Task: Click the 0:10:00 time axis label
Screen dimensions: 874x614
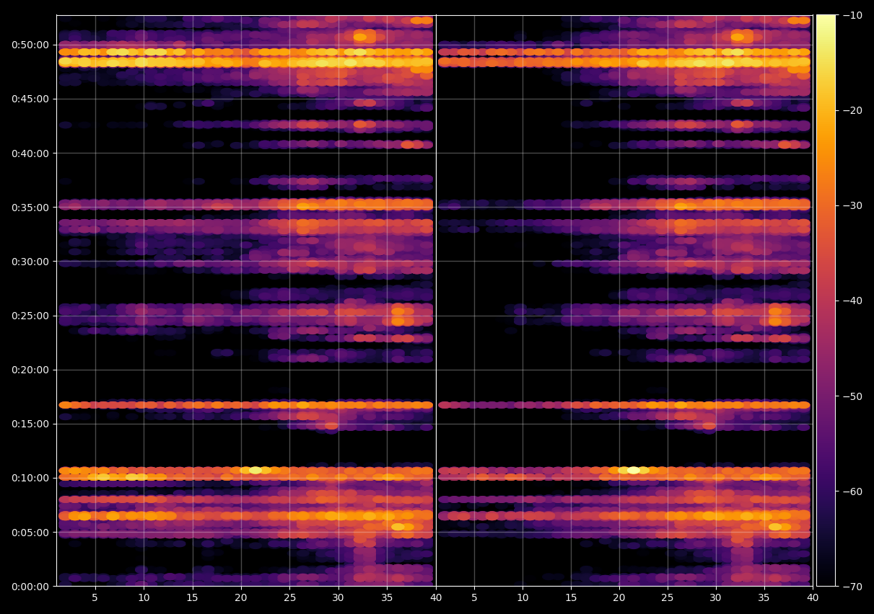Action: pos(30,478)
